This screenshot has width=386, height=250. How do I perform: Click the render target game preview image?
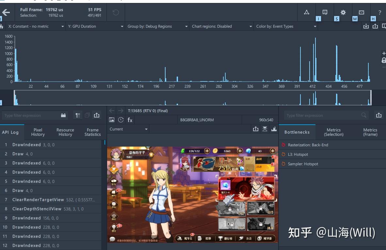coord(193,194)
